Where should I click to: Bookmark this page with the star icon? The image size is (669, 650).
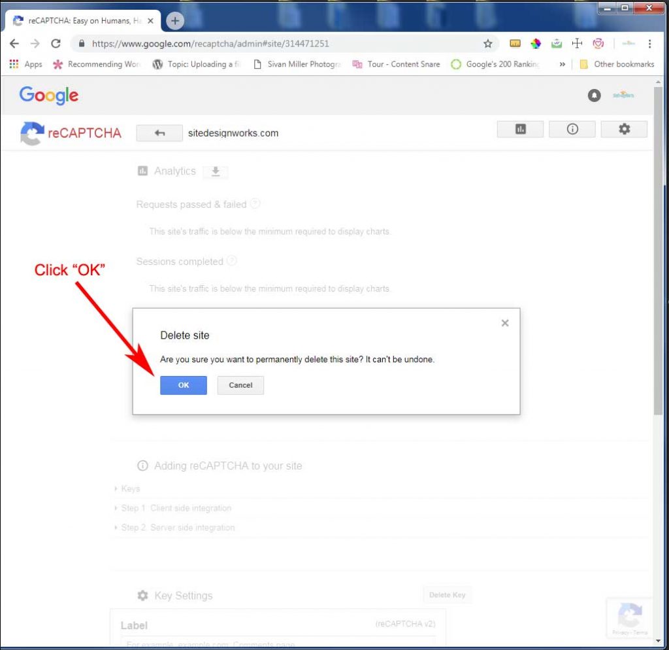(487, 44)
